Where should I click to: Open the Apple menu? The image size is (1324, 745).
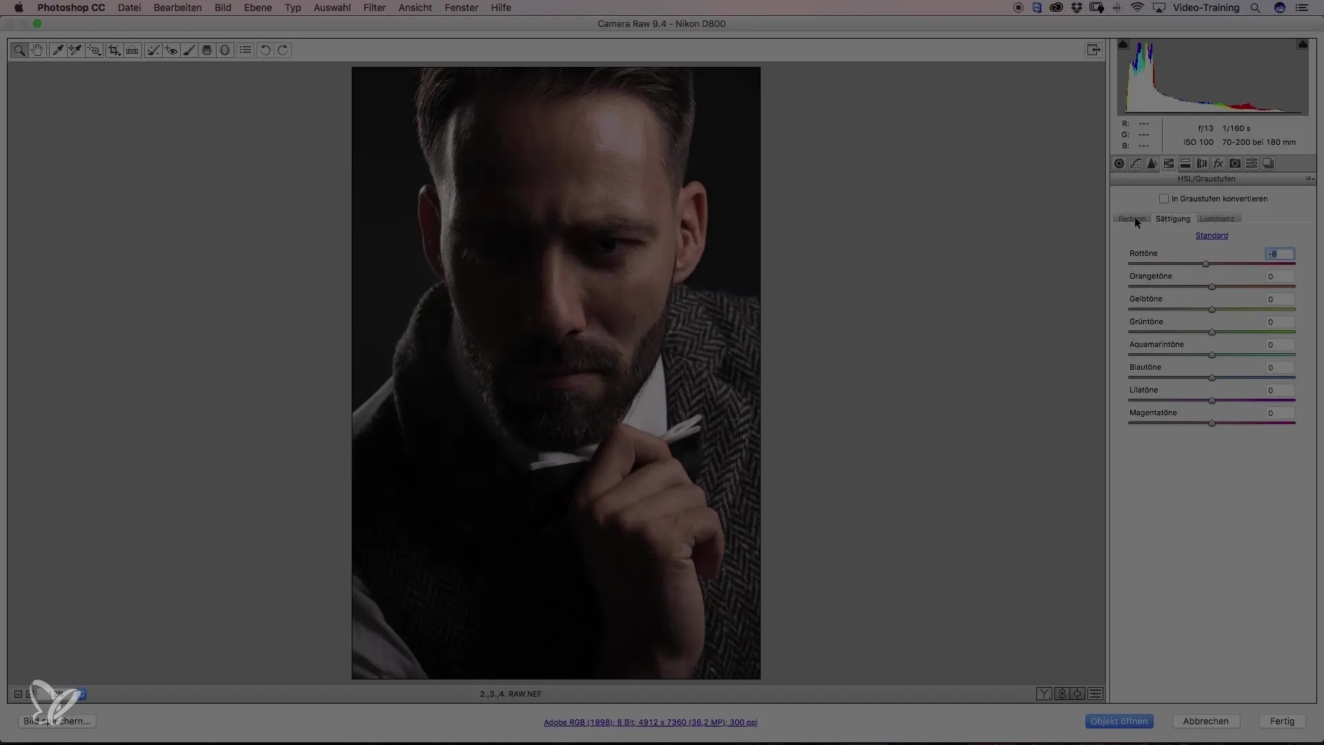tap(19, 8)
